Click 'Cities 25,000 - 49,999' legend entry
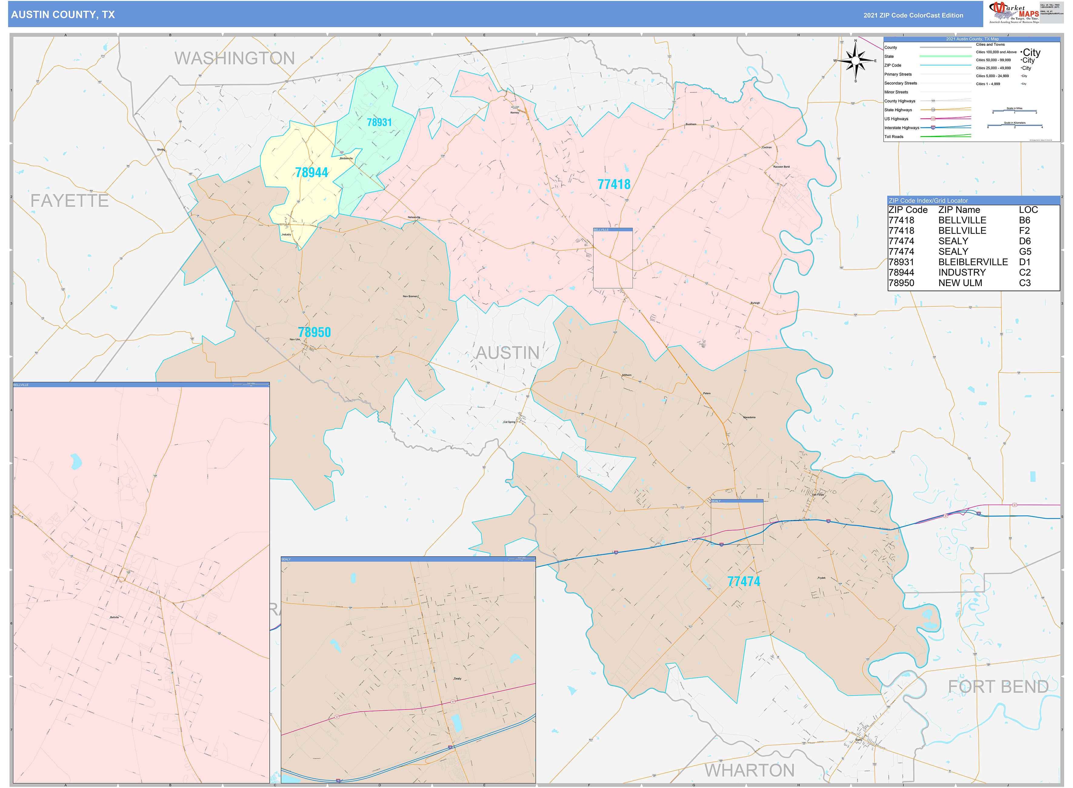 click(x=993, y=68)
